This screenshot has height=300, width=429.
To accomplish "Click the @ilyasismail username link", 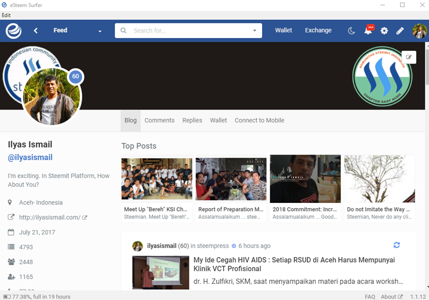I will pyautogui.click(x=30, y=157).
